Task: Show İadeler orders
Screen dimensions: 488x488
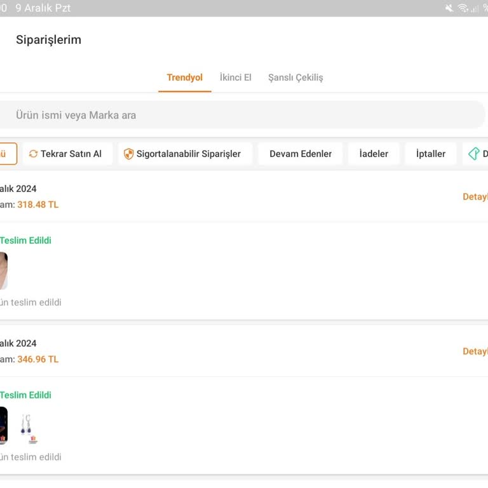Action: [x=374, y=154]
